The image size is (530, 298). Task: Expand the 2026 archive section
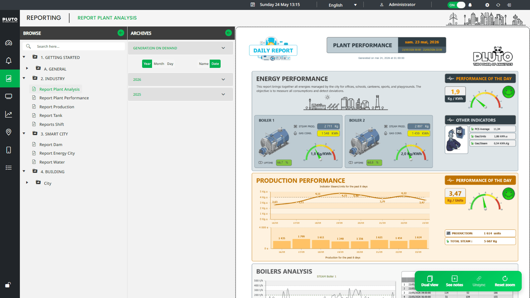click(x=181, y=79)
